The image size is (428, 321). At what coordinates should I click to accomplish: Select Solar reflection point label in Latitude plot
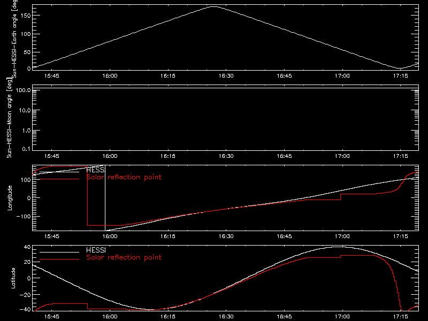coord(124,257)
